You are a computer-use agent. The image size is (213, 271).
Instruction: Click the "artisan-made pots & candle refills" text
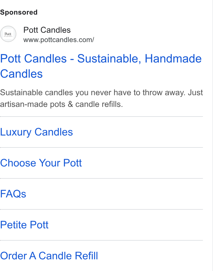pyautogui.click(x=61, y=104)
